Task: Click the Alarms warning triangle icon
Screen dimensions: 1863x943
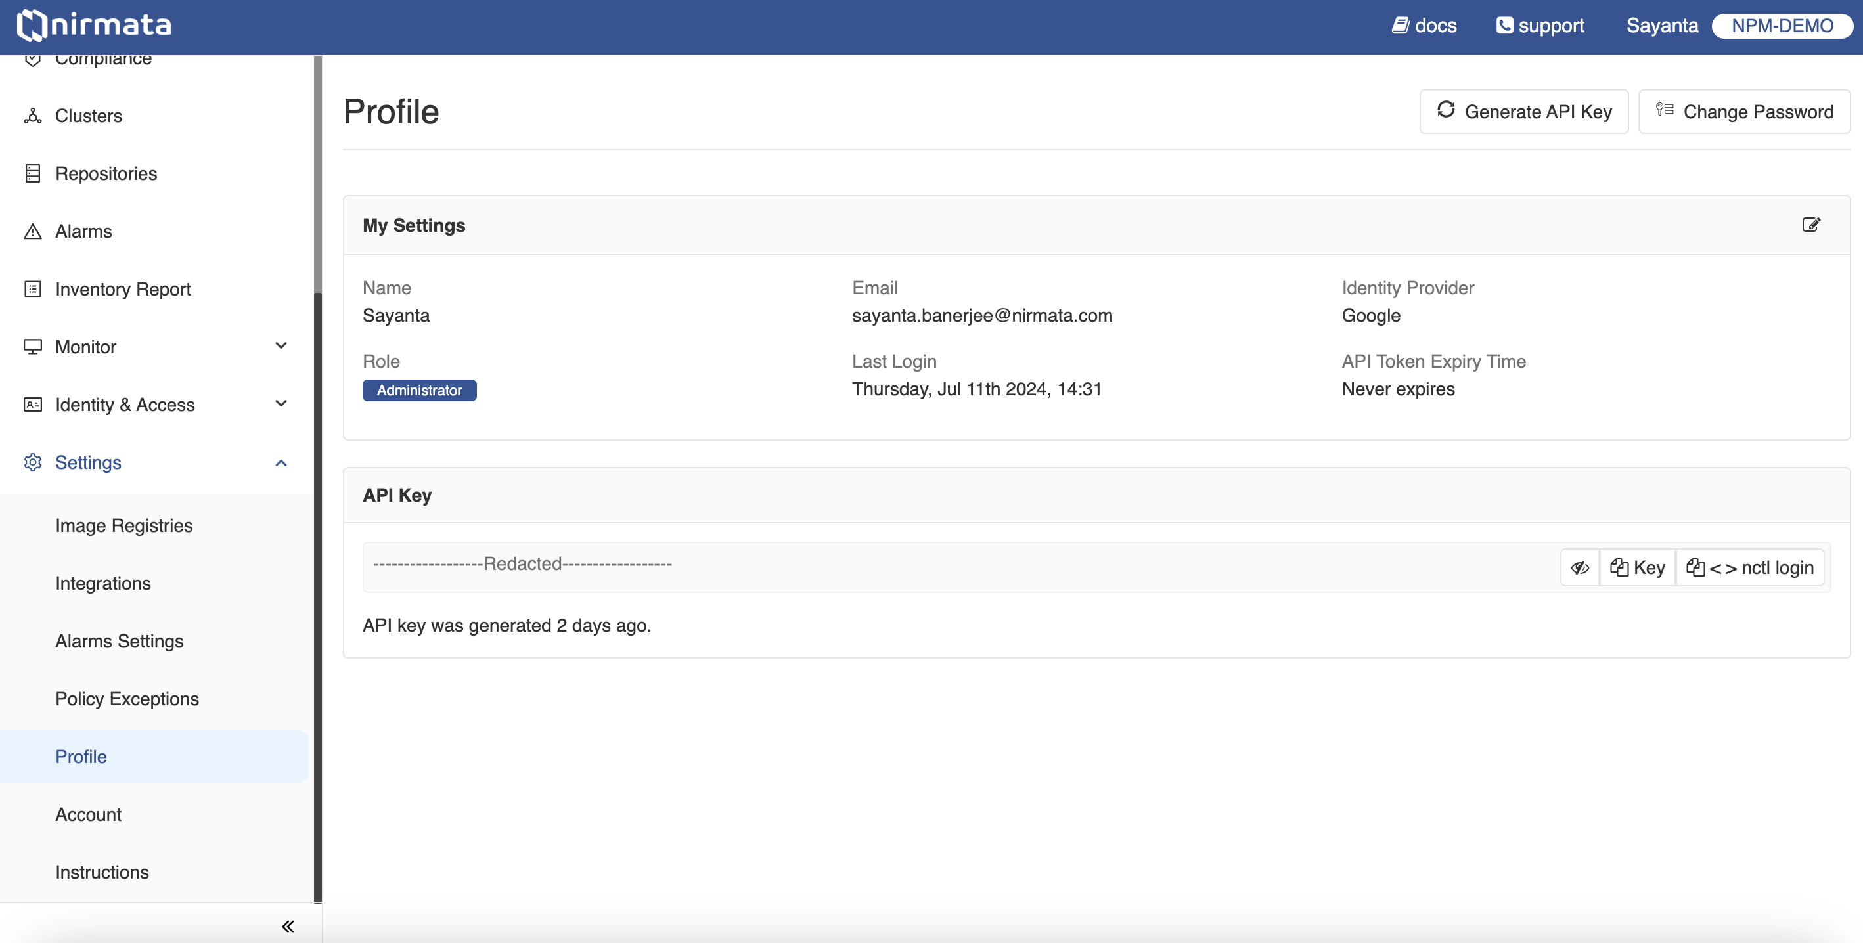Action: pos(33,231)
